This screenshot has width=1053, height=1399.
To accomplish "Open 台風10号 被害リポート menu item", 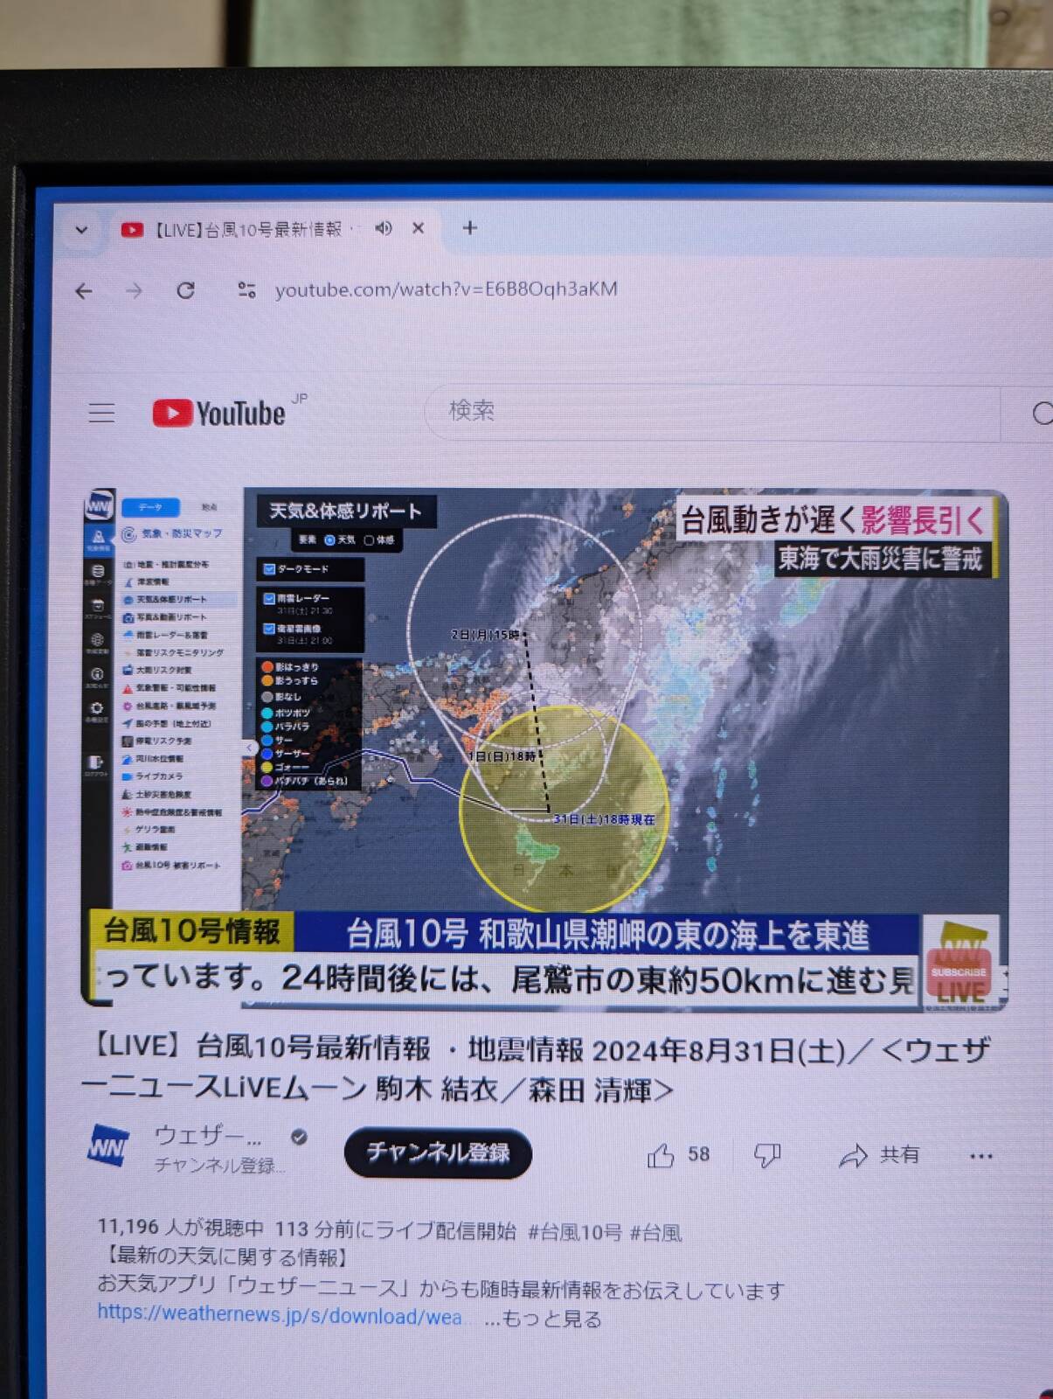I will (x=171, y=866).
